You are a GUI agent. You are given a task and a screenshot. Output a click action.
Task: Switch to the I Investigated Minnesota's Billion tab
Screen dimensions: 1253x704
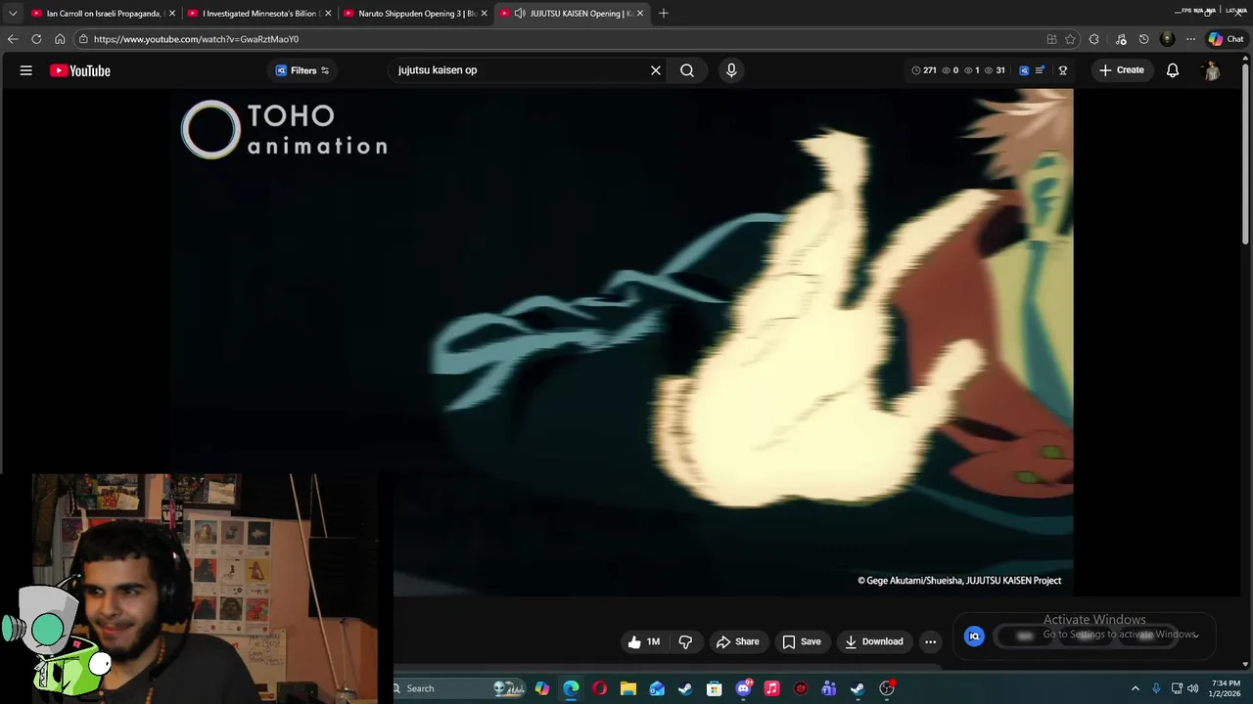[x=258, y=13]
